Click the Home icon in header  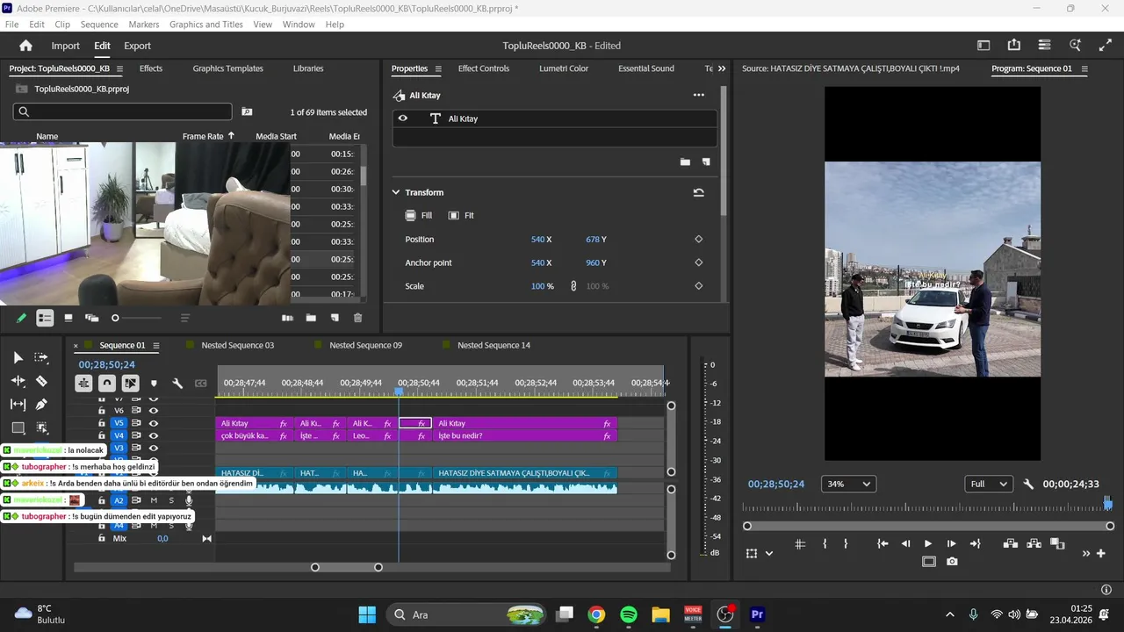click(25, 46)
